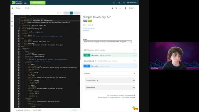Expand the GET /inventory operation chevron
The width and height of the screenshot is (199, 112).
pyautogui.click(x=134, y=66)
